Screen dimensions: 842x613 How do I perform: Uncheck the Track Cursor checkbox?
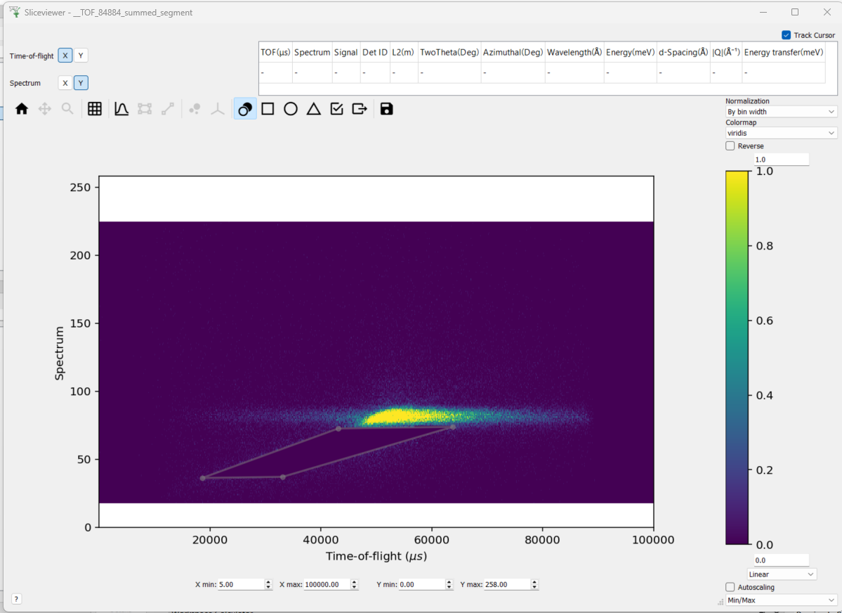[786, 35]
